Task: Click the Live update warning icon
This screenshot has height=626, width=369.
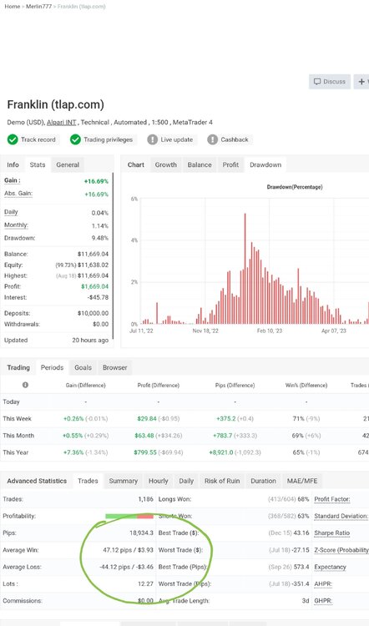Action: (153, 139)
